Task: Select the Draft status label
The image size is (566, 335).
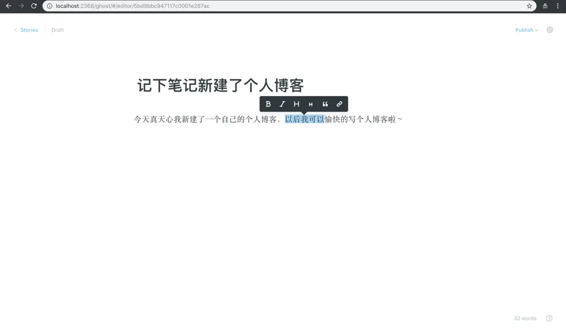Action: (x=57, y=30)
